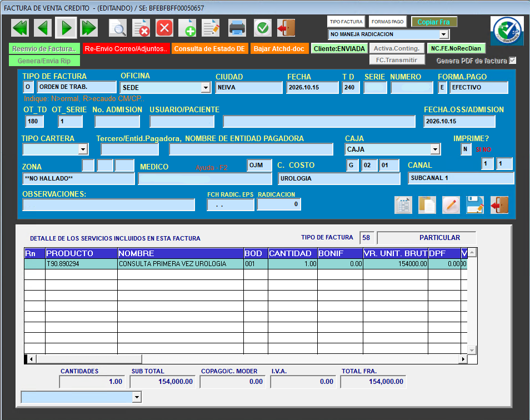
Task: Click the exit door icon next to save disk
Action: coord(499,205)
